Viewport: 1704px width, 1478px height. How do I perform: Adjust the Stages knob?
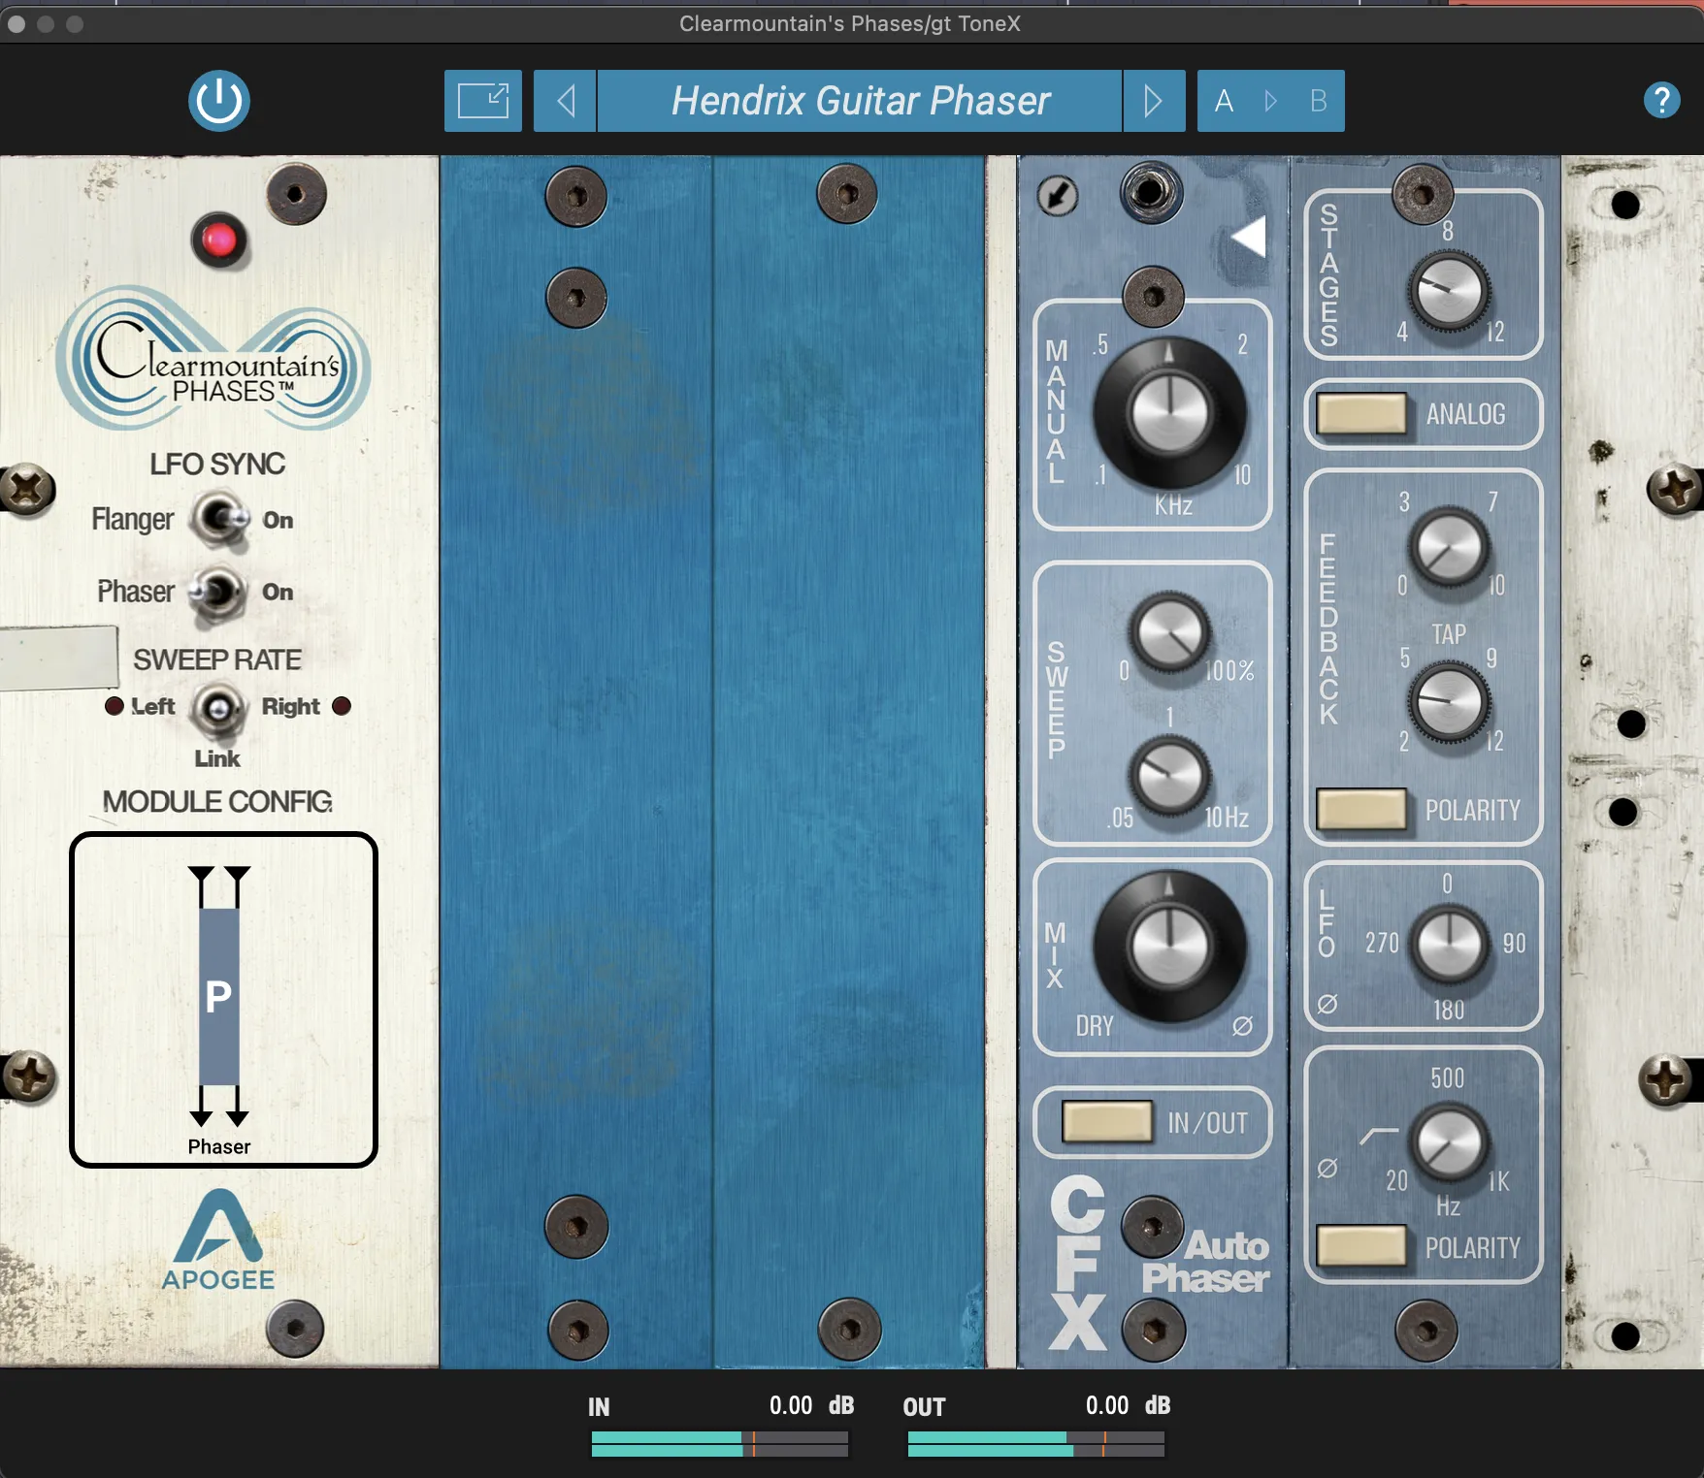(x=1450, y=290)
